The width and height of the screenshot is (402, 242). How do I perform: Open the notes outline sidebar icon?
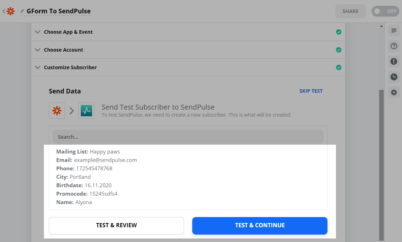pyautogui.click(x=394, y=31)
